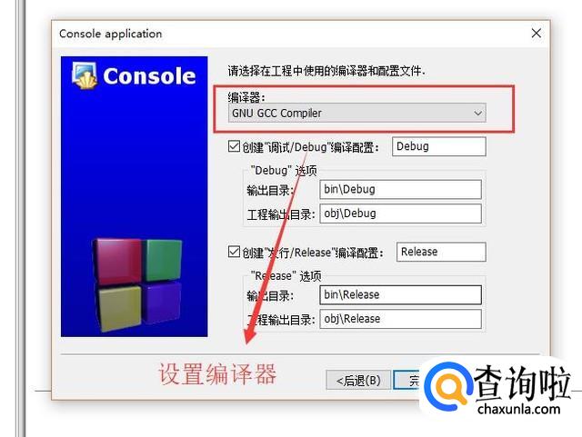Go back with the 后退(B) button
This screenshot has width=582, height=437.
[x=358, y=380]
